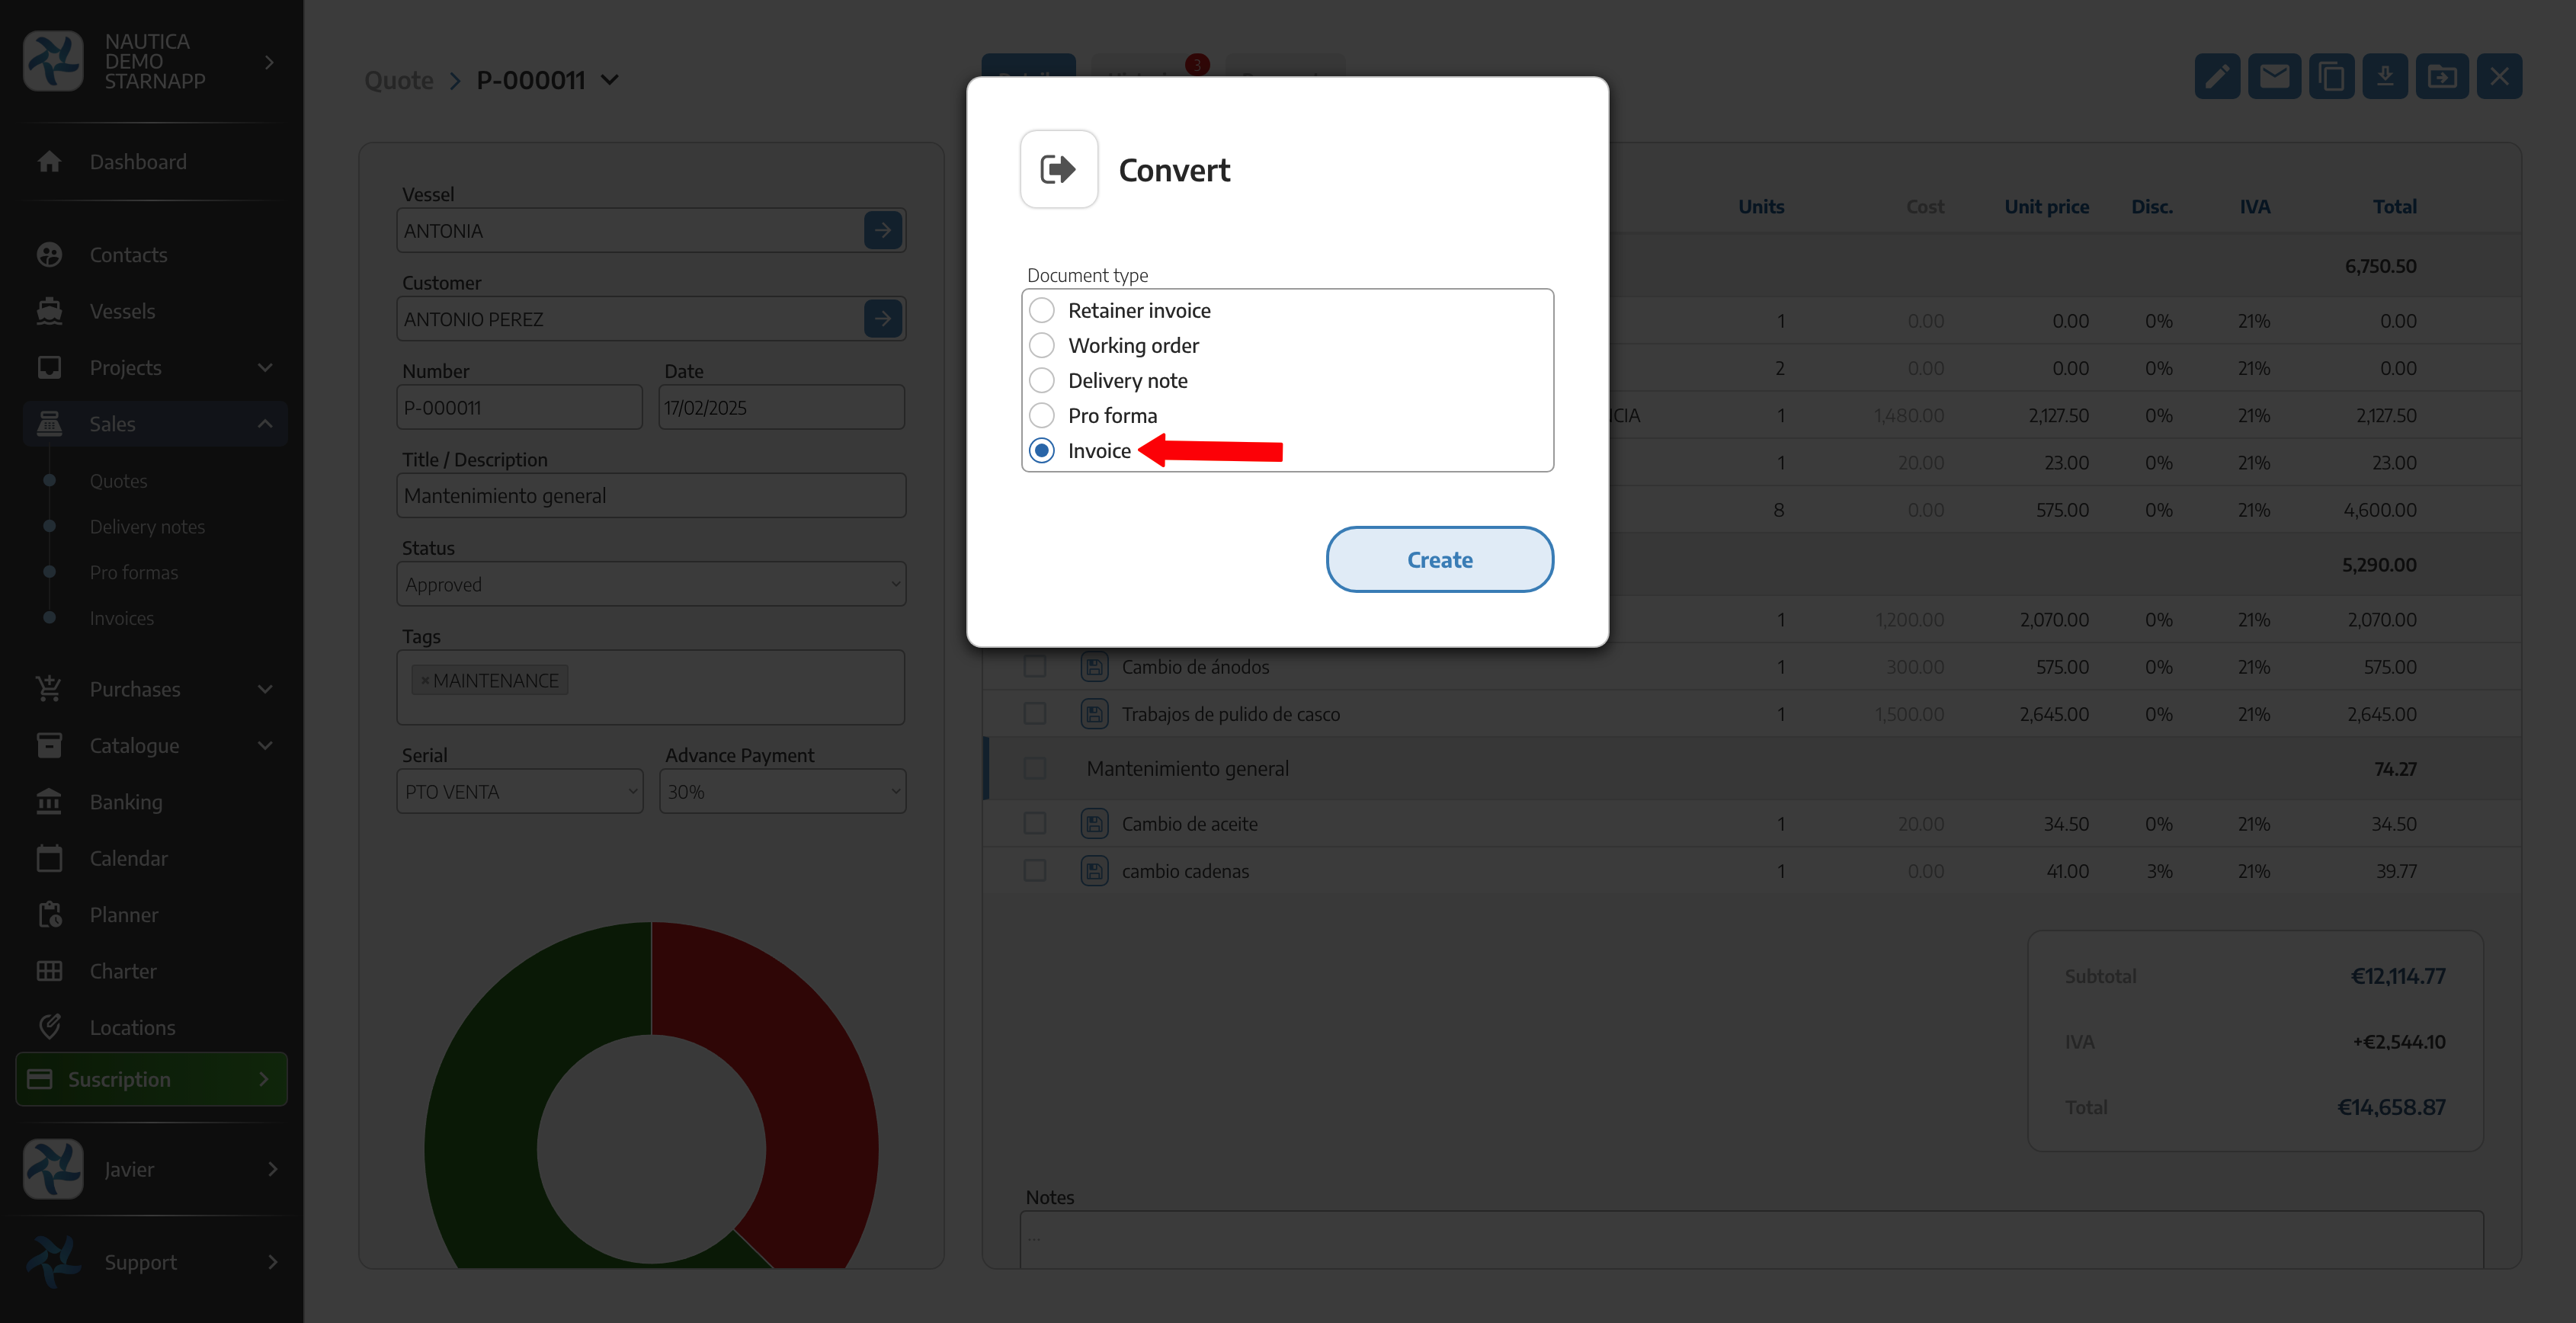
Task: Open the Support menu
Action: (151, 1262)
